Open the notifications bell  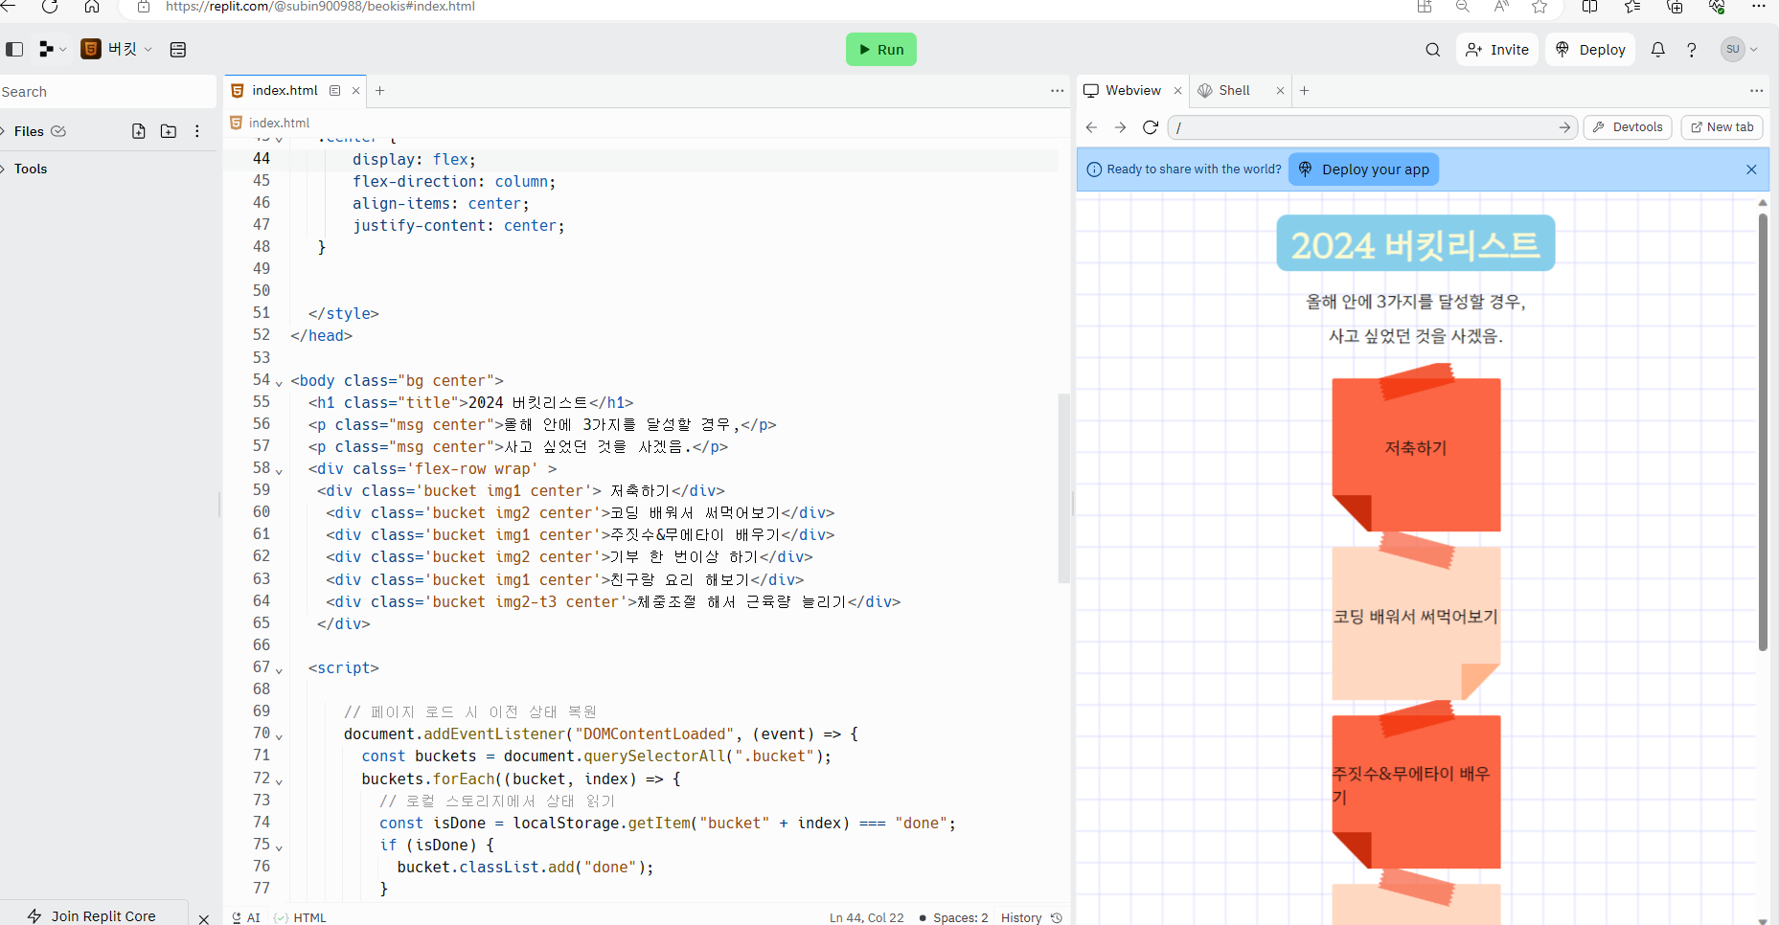(x=1658, y=50)
